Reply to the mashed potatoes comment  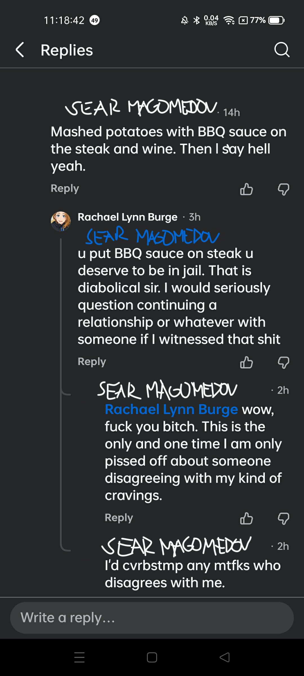coord(65,188)
